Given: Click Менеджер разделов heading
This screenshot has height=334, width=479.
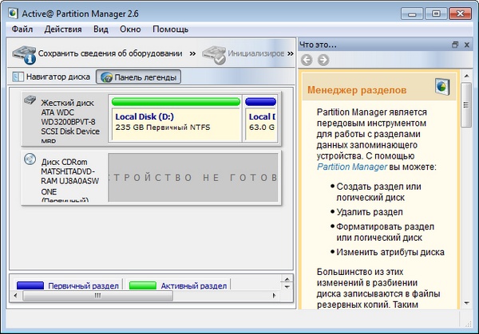Looking at the screenshot, I should [x=357, y=90].
